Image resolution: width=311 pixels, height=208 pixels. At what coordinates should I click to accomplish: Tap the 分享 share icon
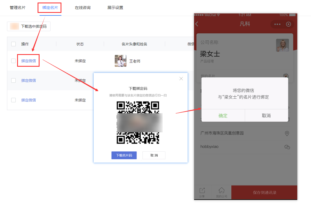click(x=202, y=192)
